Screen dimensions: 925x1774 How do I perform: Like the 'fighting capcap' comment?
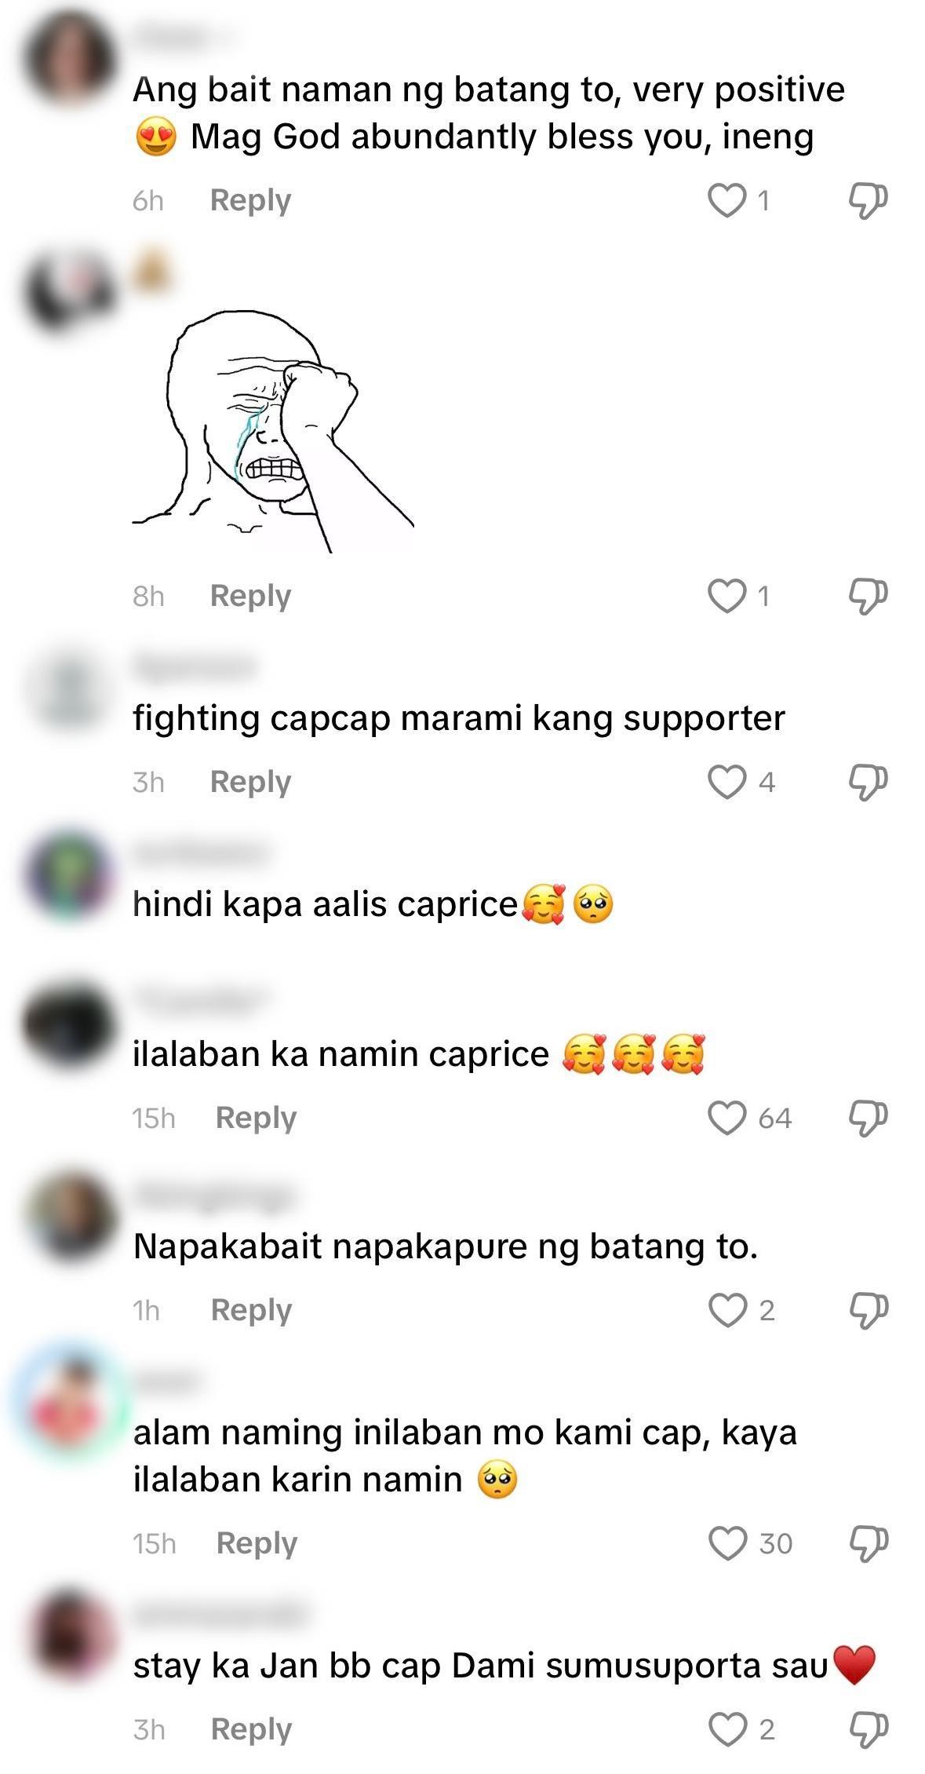(727, 782)
